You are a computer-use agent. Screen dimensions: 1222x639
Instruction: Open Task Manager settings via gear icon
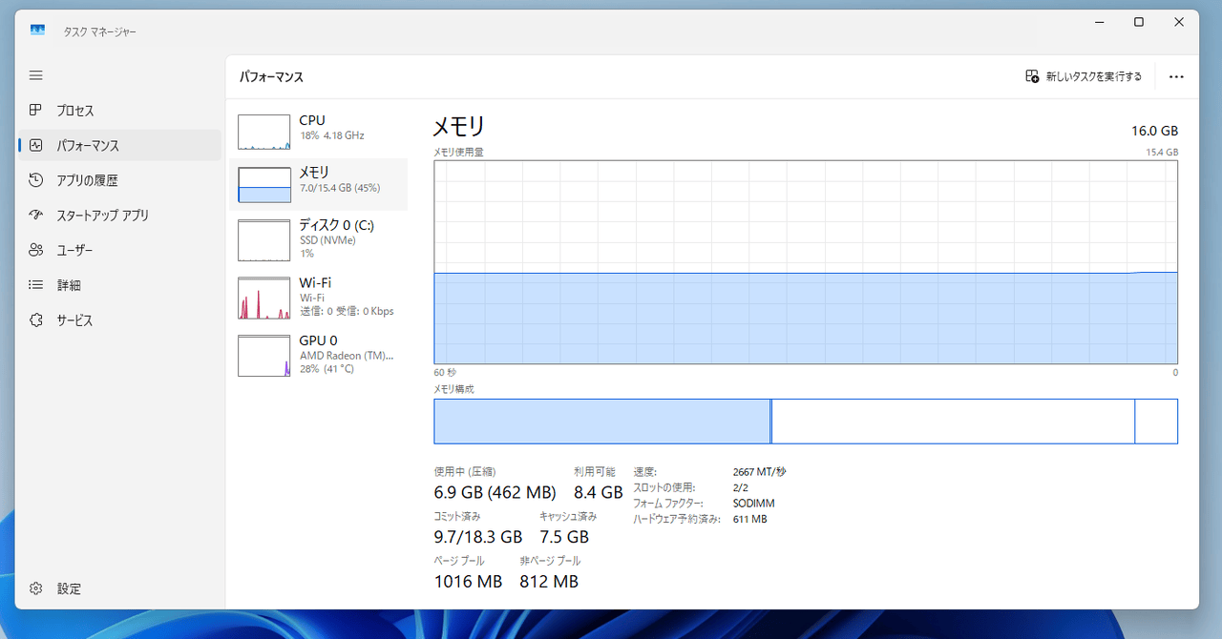(35, 588)
